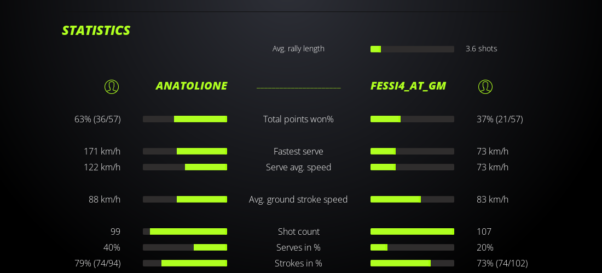
Task: Click the 63% (36/57) points value
Action: pyautogui.click(x=97, y=119)
